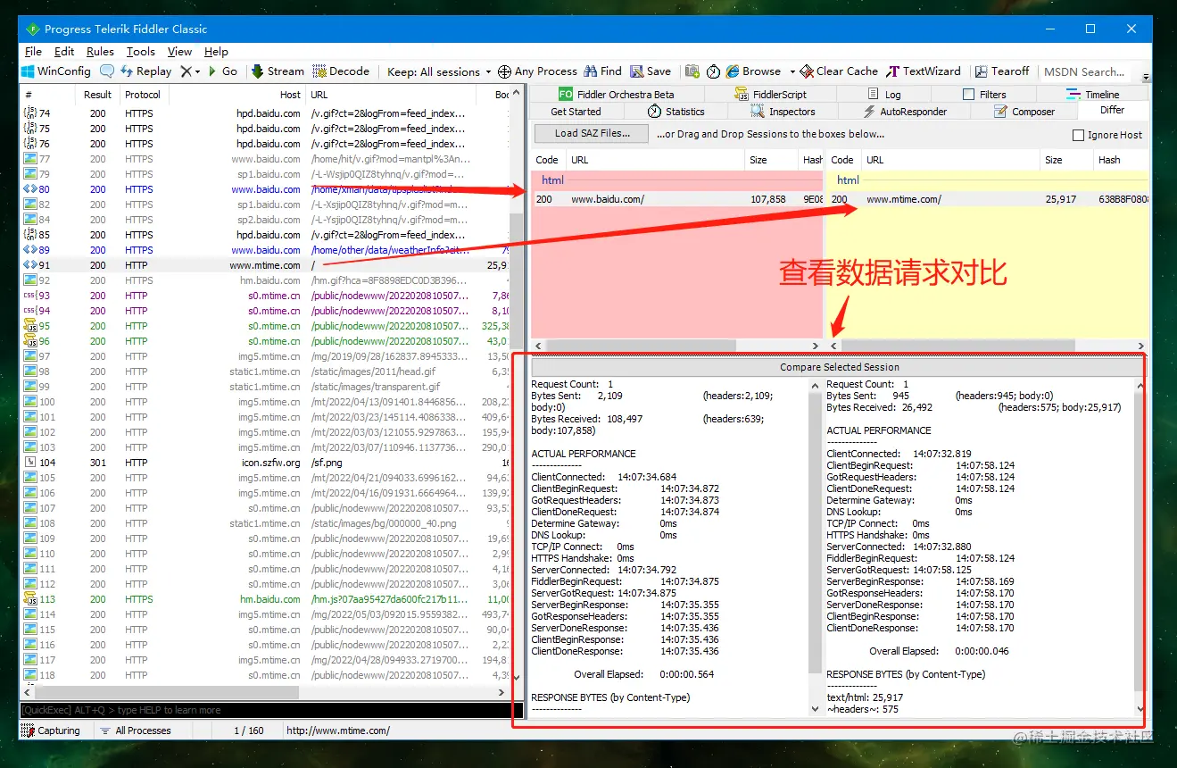The width and height of the screenshot is (1177, 768).
Task: Toggle Decode in the toolbar
Action: point(340,71)
